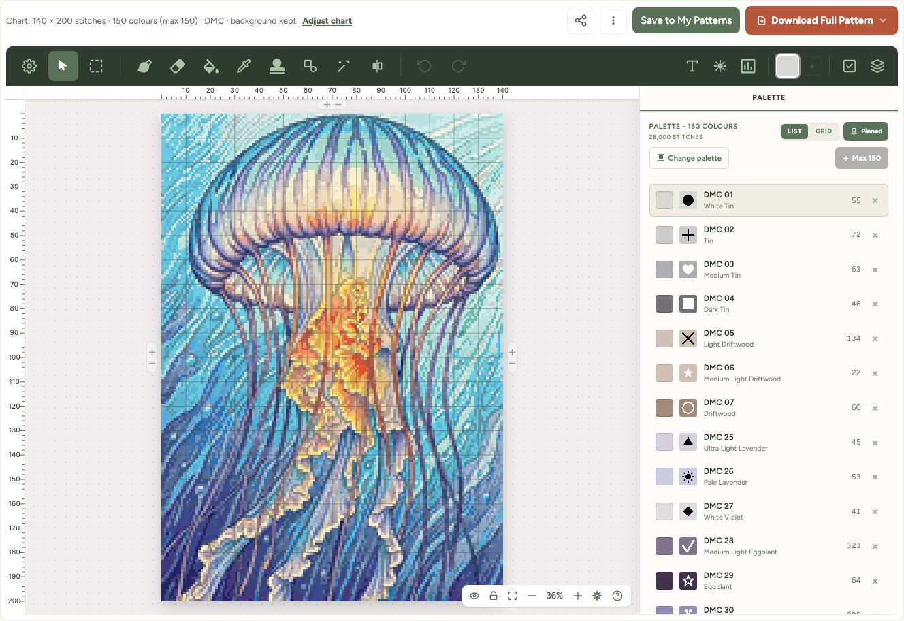Remove DMC 28 Medium Light Eggplant colour
Screen dimensions: 904x621
[875, 547]
